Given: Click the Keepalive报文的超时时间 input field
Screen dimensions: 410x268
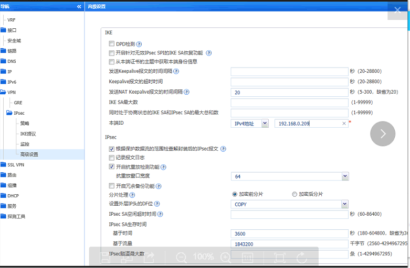Looking at the screenshot, I should tap(289, 82).
